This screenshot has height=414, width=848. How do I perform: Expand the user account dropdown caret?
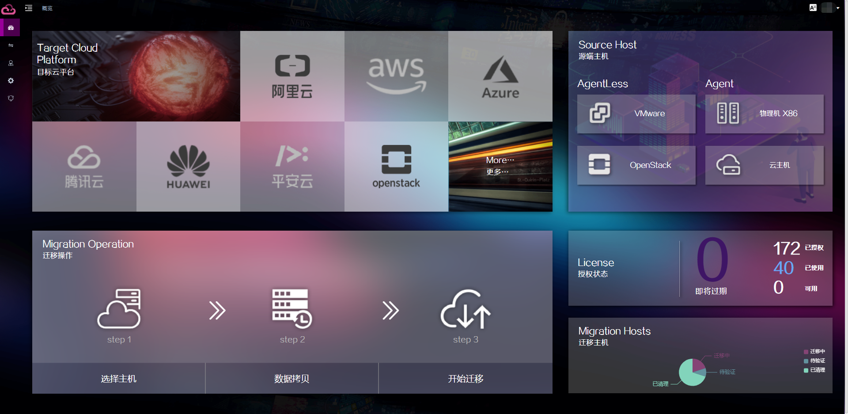[838, 8]
